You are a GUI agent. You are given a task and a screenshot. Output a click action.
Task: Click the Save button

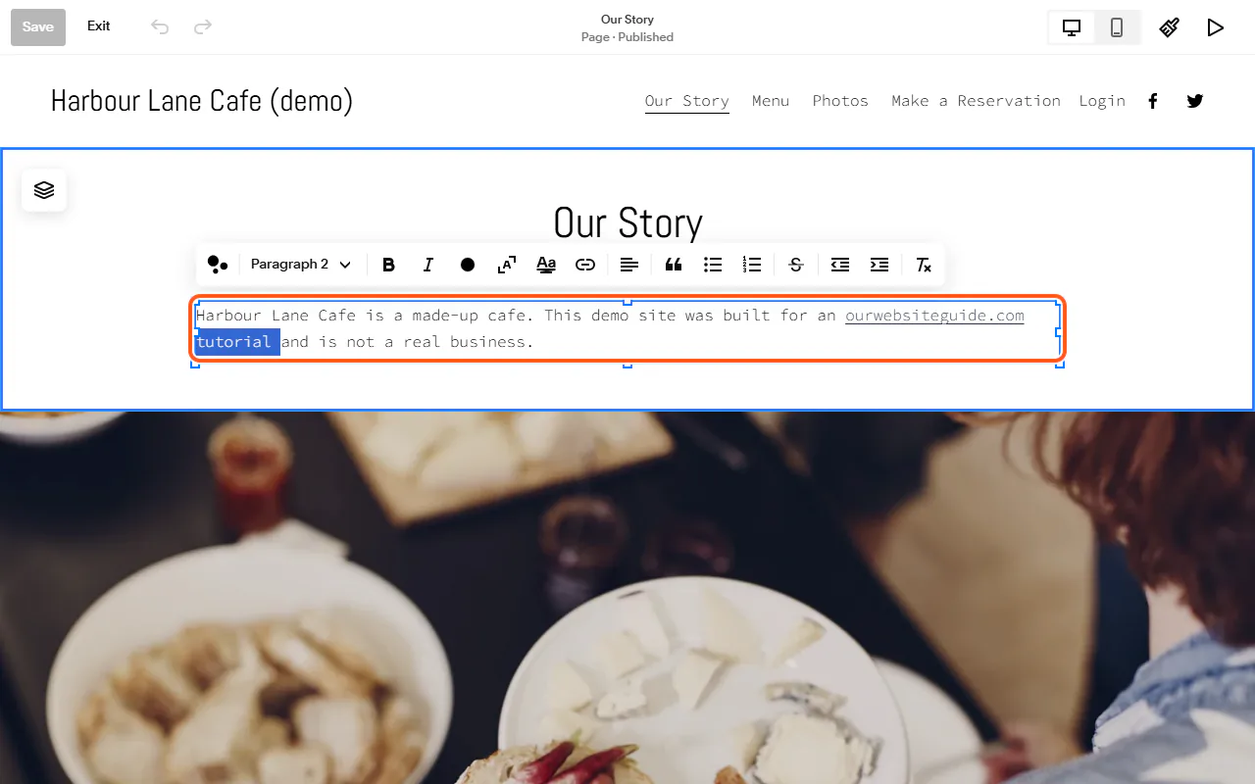(38, 27)
